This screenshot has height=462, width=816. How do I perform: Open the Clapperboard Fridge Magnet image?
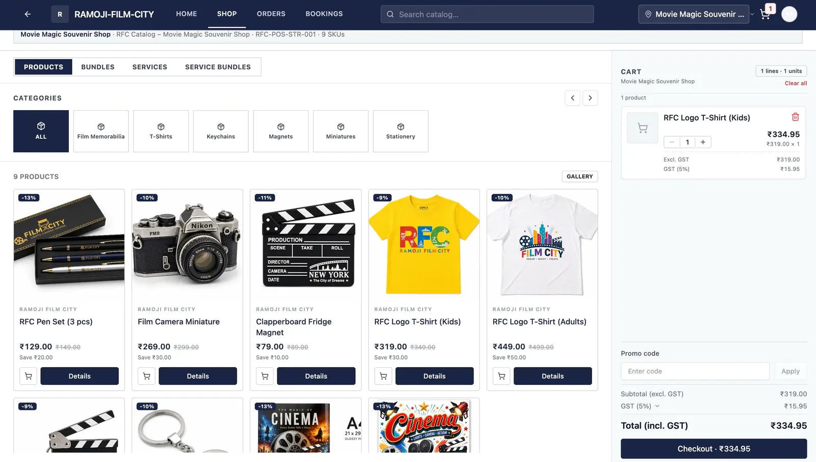click(x=305, y=244)
